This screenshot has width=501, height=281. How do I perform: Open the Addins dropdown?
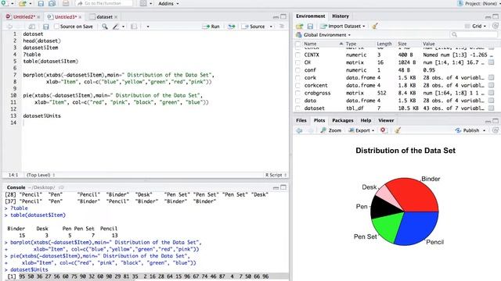(168, 3)
